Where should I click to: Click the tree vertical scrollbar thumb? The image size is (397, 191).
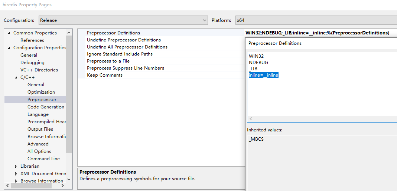(69, 94)
